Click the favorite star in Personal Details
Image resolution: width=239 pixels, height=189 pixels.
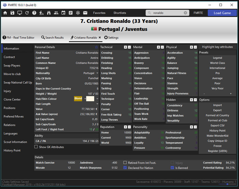(x=96, y=47)
